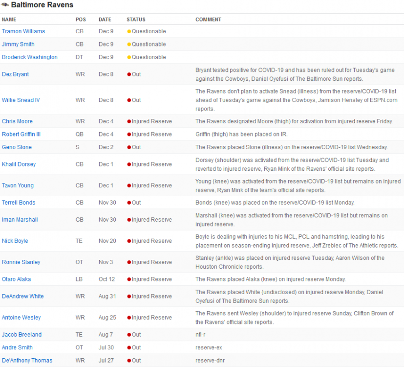Viewport: 404px width, 367px height.
Task: Click the 'reserve-dnr' comment for De'Anthony Thomas
Action: click(x=210, y=360)
